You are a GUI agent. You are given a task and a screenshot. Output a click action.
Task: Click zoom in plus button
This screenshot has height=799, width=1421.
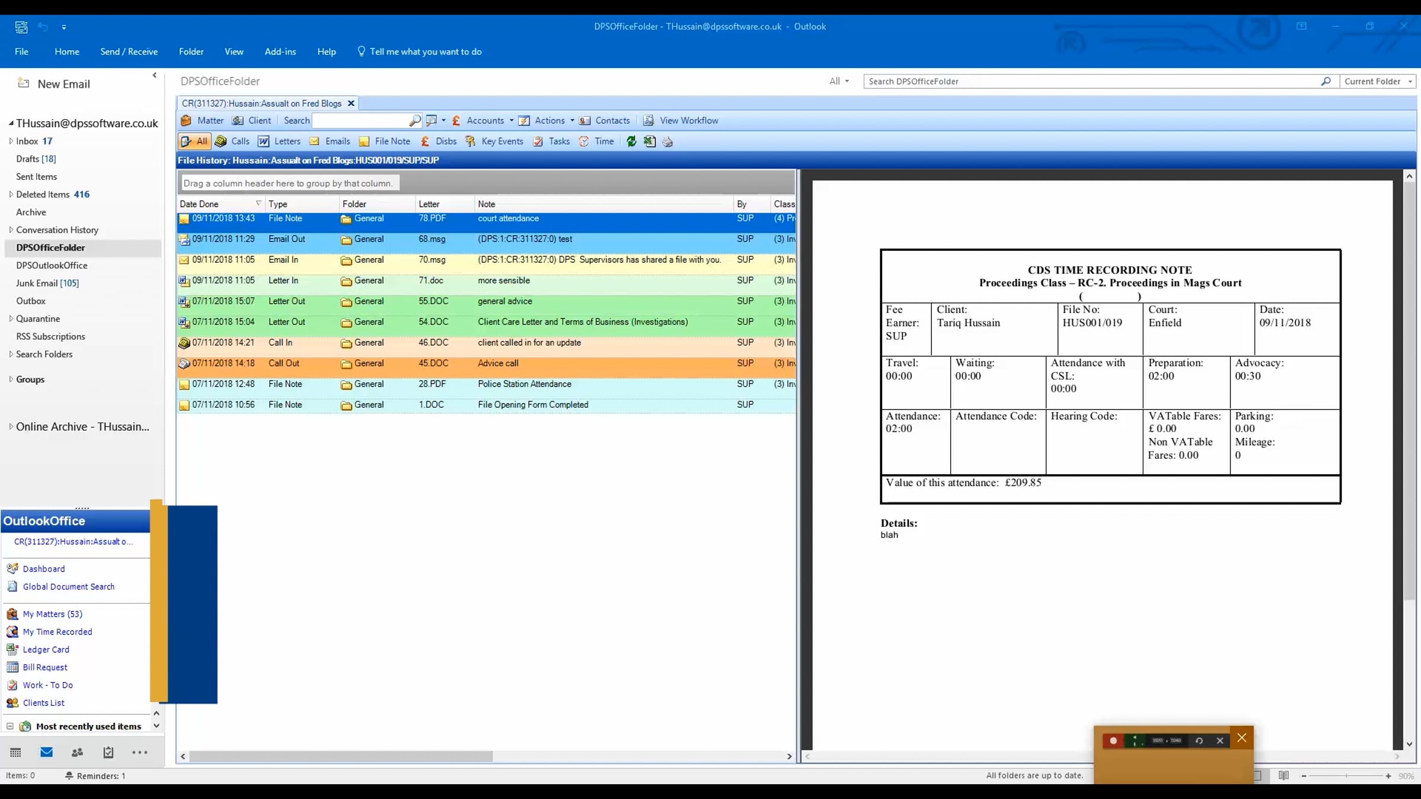click(1388, 775)
